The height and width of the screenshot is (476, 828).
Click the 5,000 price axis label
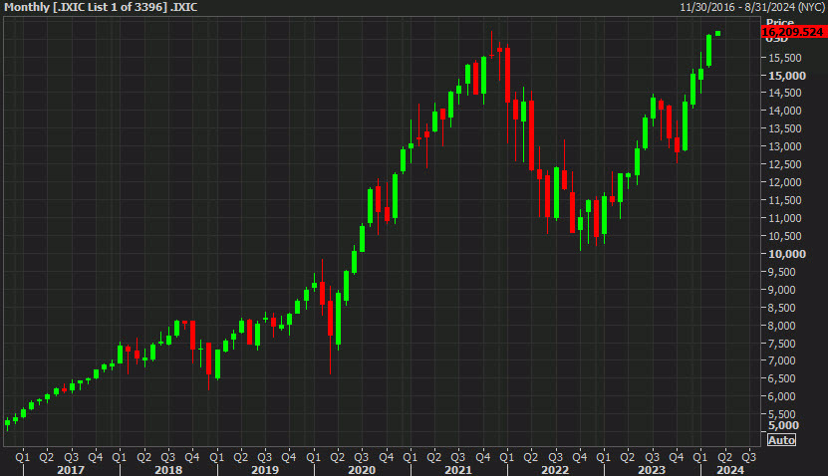783,425
